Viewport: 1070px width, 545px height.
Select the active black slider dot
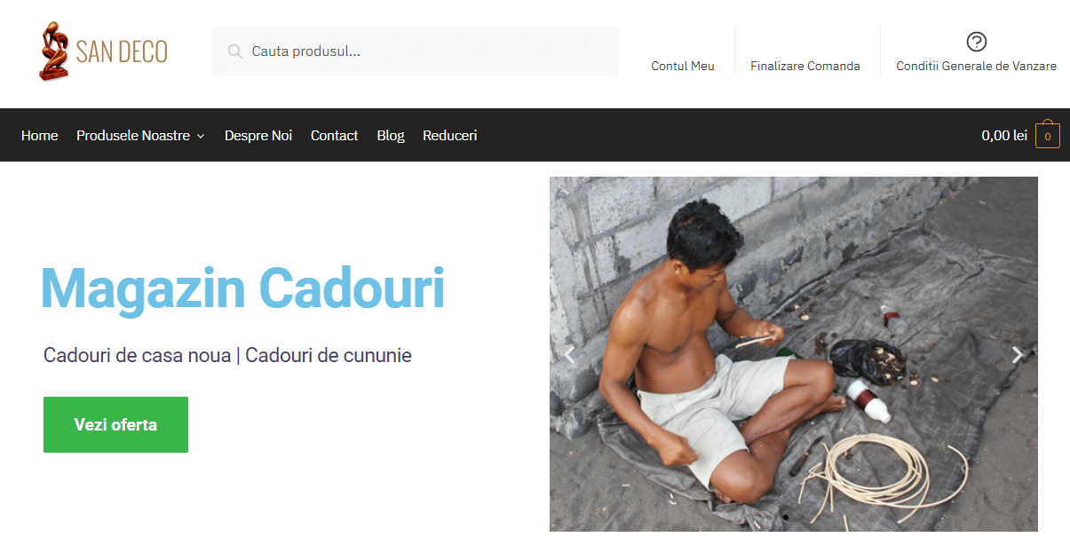785,517
